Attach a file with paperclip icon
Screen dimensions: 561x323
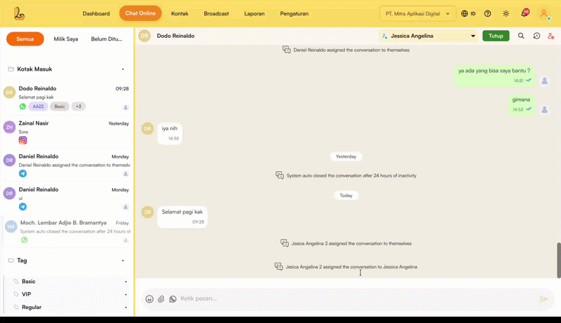point(161,299)
